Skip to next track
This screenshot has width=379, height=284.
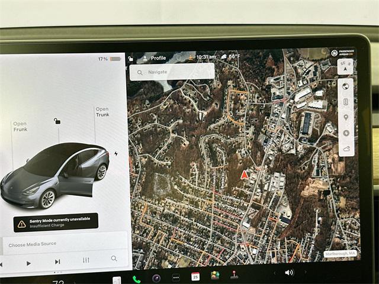point(57,262)
